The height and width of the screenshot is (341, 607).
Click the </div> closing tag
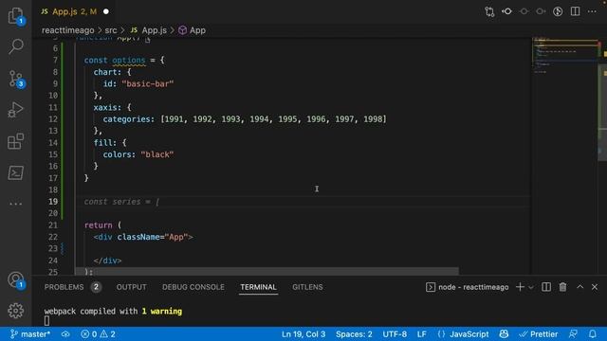(x=107, y=260)
